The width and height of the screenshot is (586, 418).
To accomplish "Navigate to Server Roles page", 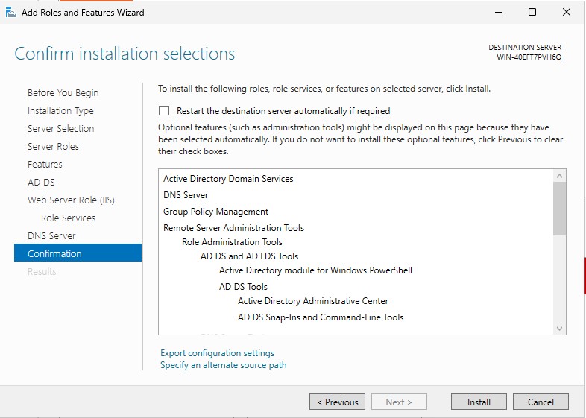I will click(x=53, y=147).
